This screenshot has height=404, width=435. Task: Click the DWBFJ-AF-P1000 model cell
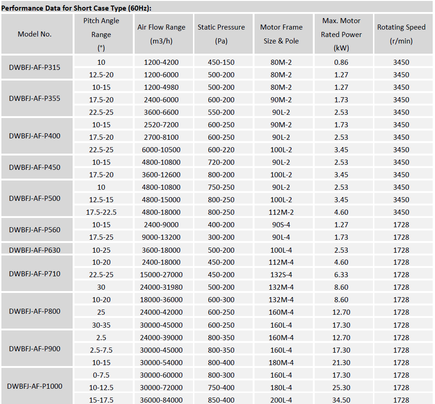[35, 386]
